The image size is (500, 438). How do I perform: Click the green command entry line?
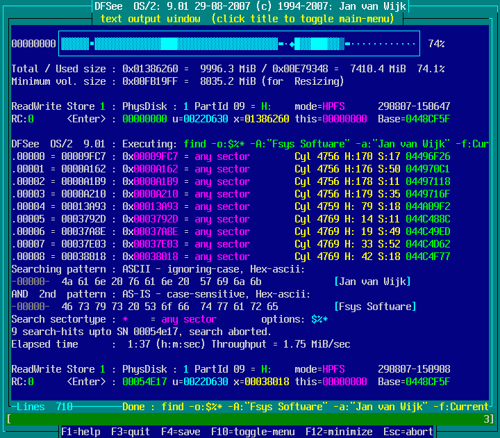[250, 419]
